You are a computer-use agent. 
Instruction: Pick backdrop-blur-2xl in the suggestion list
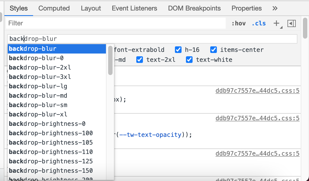point(40,68)
